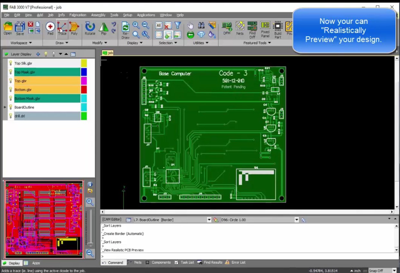This screenshot has width=400, height=273.
Task: Open the D96 Circle dcode dropdown
Action: (x=297, y=220)
